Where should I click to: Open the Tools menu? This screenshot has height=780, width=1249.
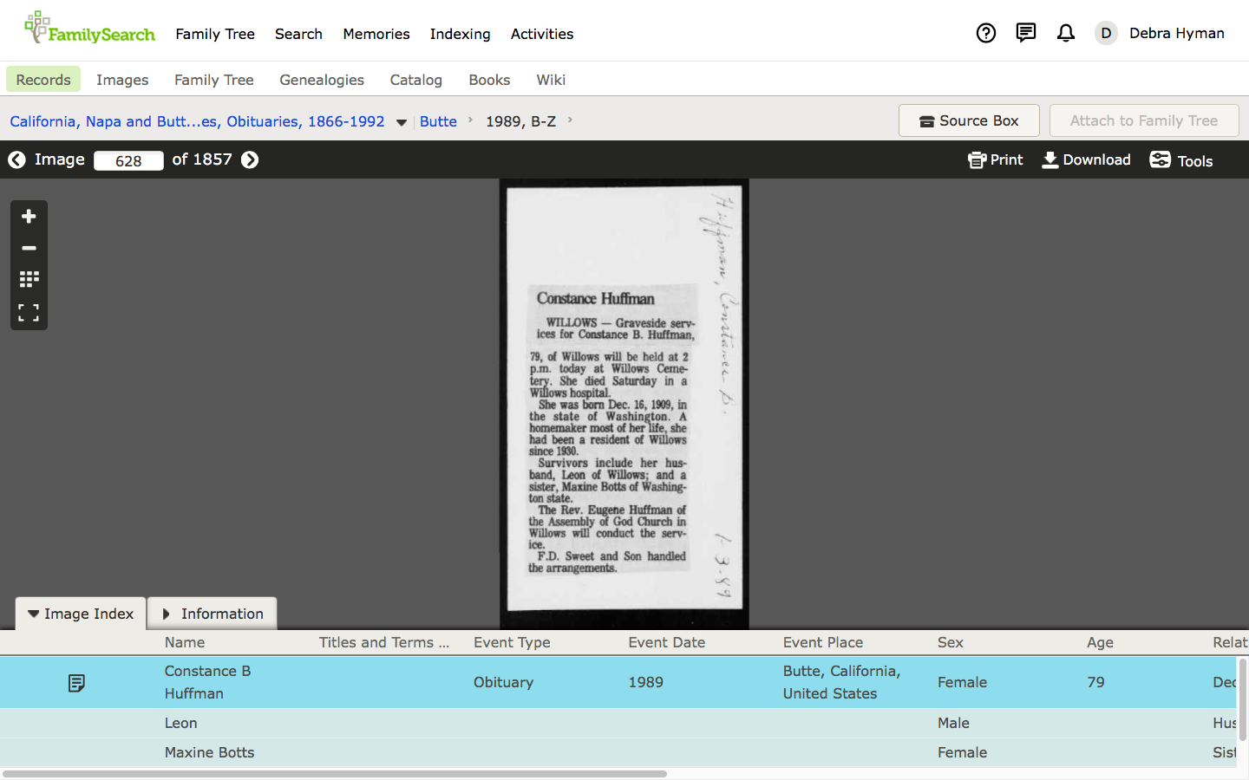(1180, 160)
